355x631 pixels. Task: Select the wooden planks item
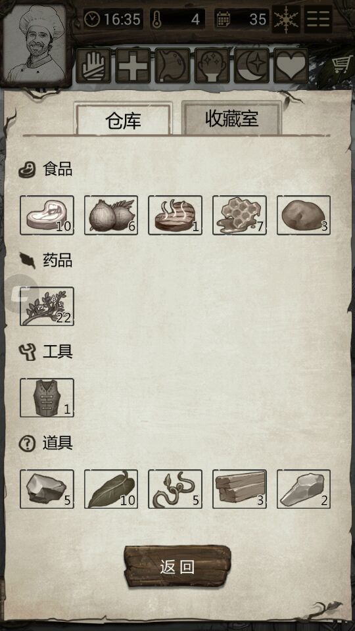coord(239,489)
